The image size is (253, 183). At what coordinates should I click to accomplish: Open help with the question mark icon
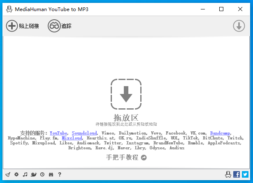[x=59, y=174]
